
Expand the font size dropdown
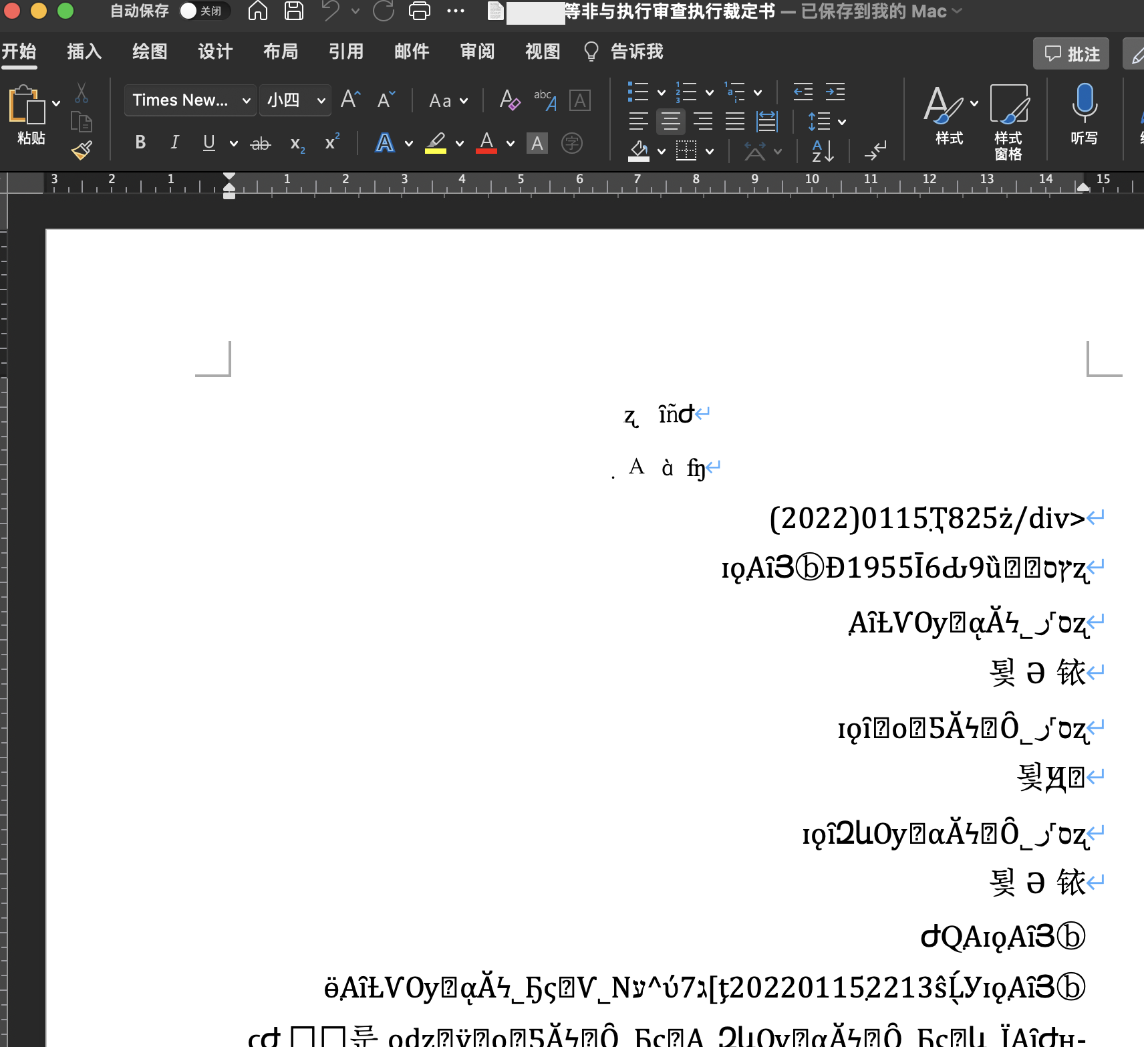point(321,100)
